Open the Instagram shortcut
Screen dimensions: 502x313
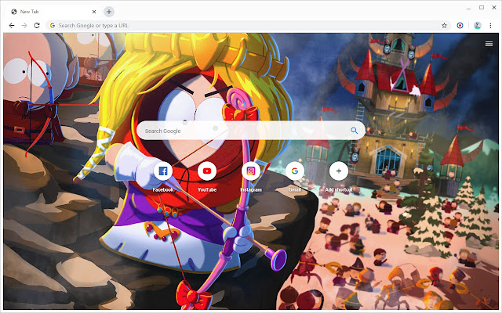pyautogui.click(x=251, y=171)
